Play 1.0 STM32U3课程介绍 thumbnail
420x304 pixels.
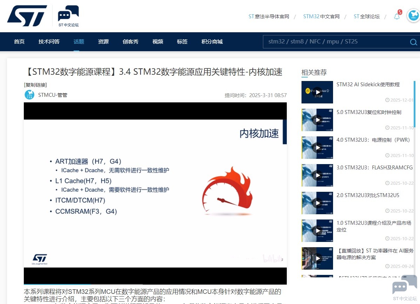pyautogui.click(x=317, y=231)
